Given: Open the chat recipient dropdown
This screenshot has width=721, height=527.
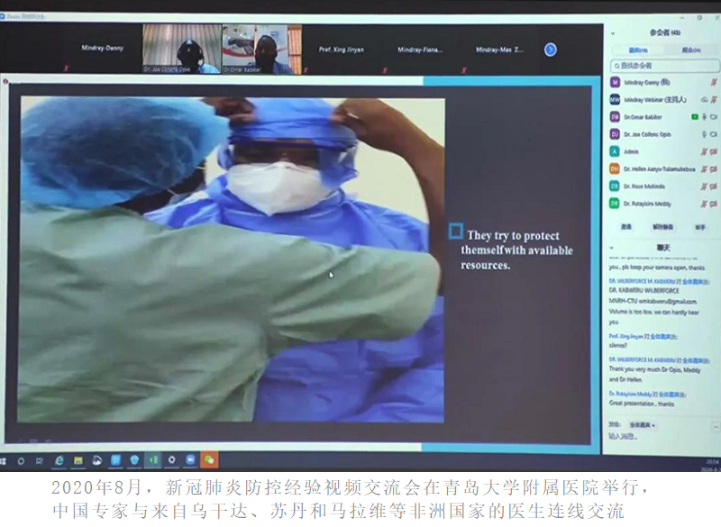Looking at the screenshot, I should pyautogui.click(x=642, y=424).
